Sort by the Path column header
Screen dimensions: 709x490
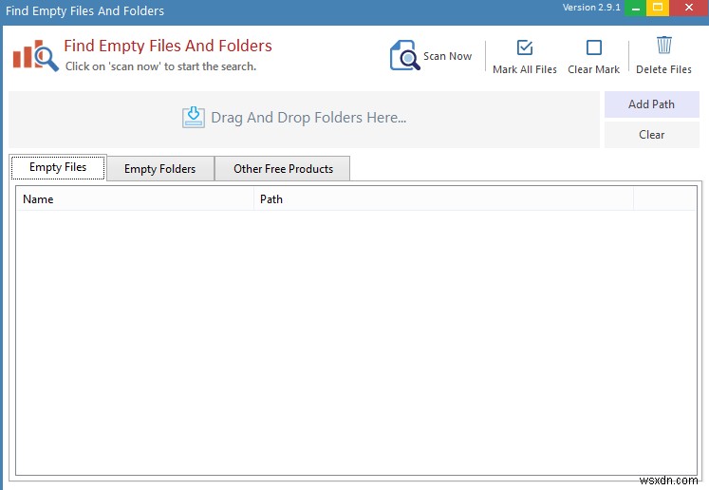point(443,199)
